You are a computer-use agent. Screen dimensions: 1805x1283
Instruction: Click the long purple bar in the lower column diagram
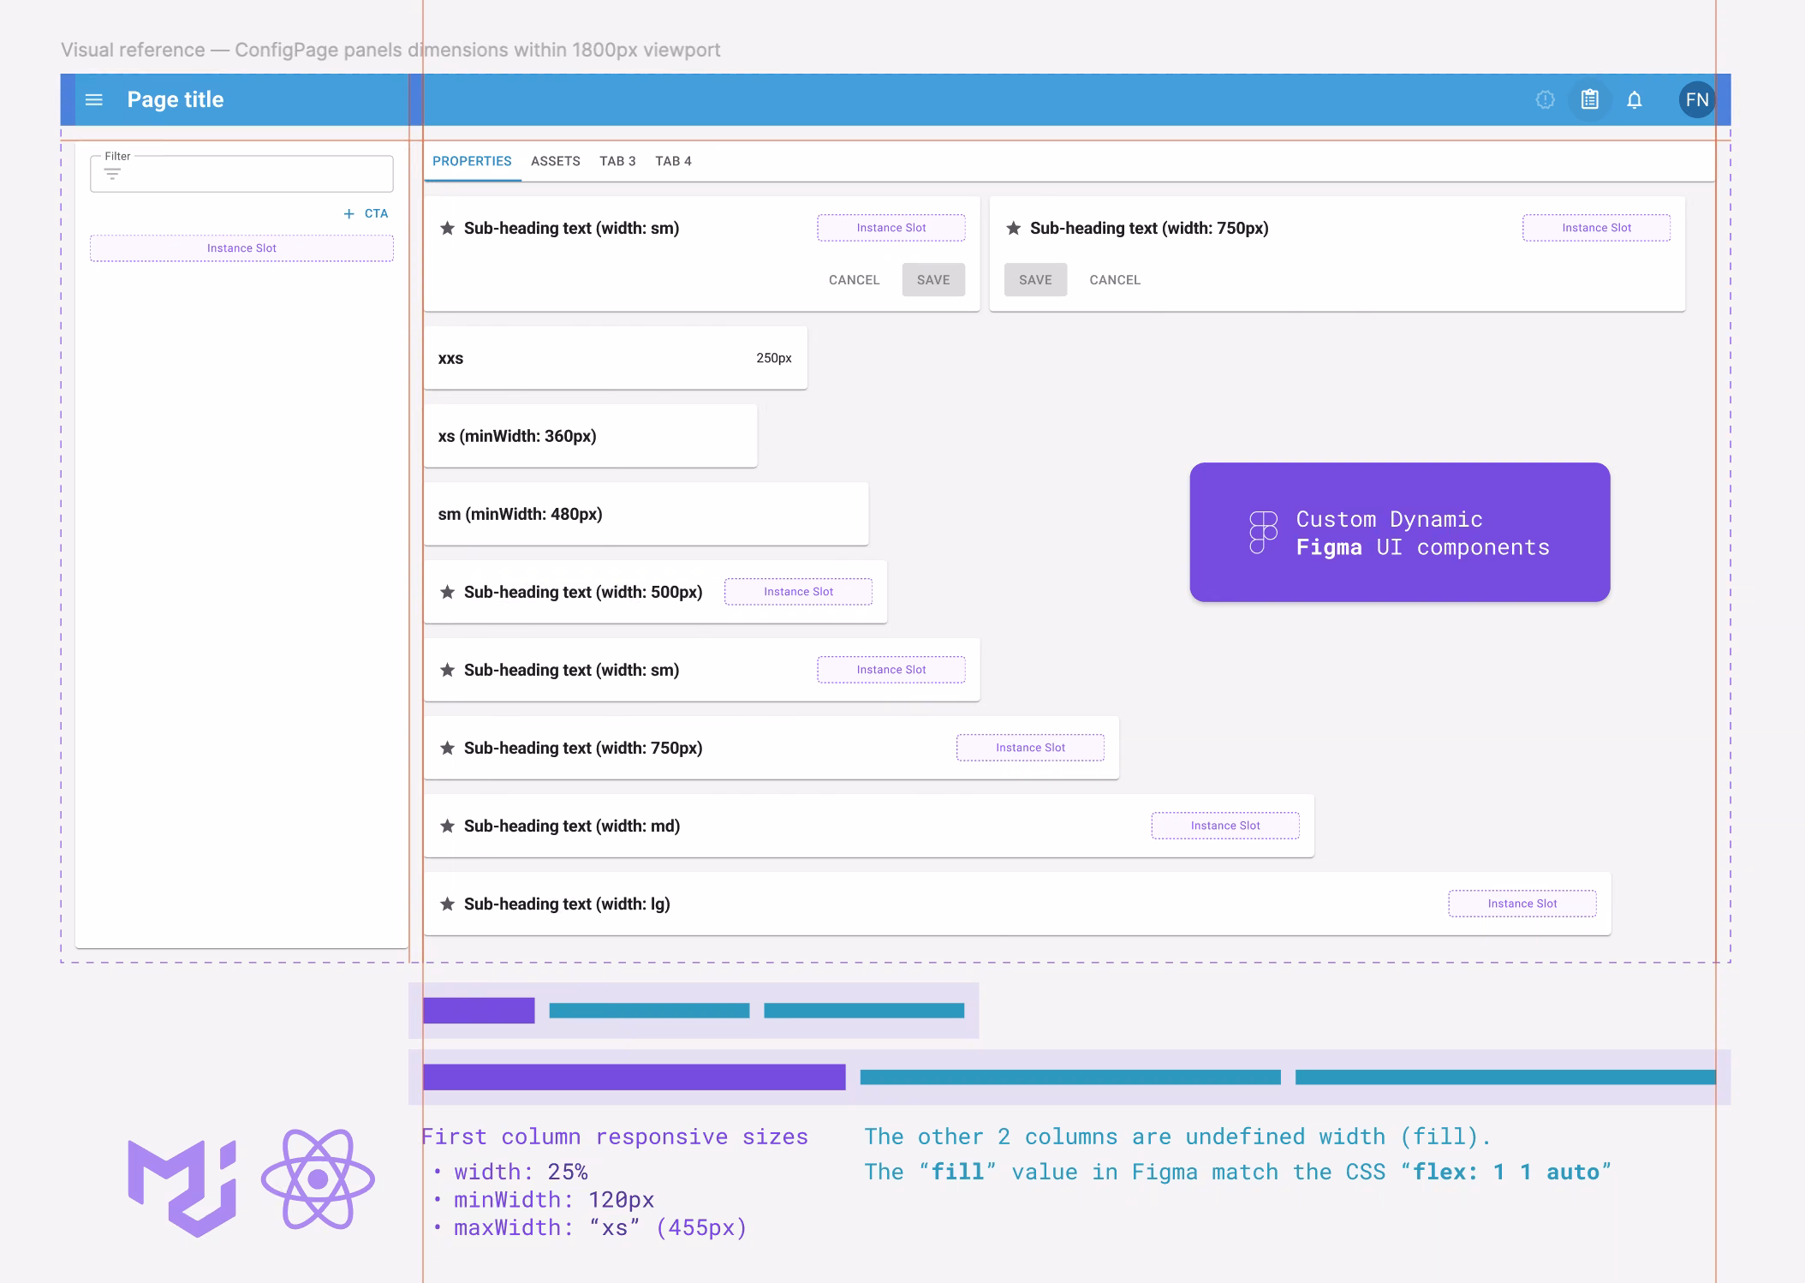tap(634, 1077)
